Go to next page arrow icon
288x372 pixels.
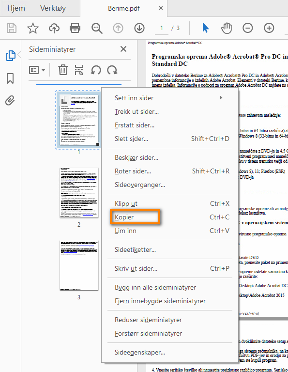click(139, 28)
